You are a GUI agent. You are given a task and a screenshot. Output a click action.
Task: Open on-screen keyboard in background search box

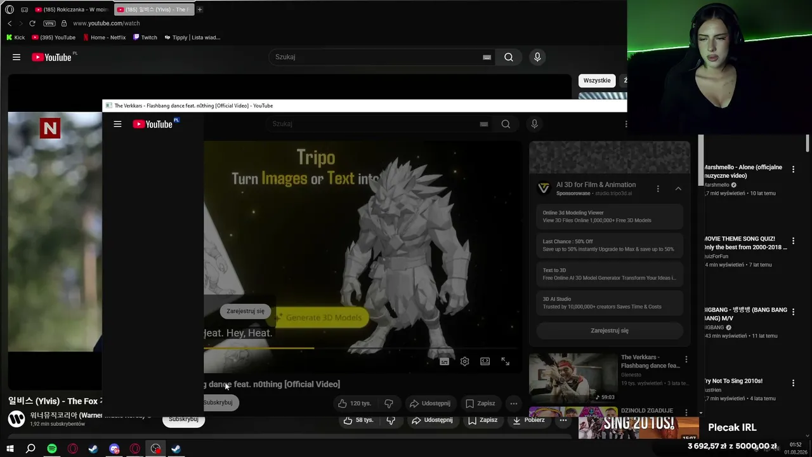[x=487, y=57]
